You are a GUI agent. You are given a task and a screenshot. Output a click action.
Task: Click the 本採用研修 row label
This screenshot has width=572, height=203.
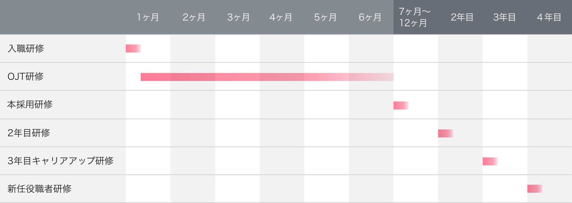30,105
